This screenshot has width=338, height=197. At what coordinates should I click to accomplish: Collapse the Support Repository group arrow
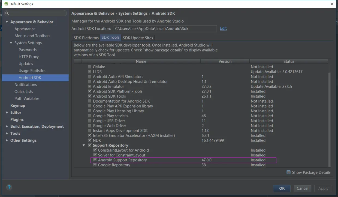tap(84, 145)
